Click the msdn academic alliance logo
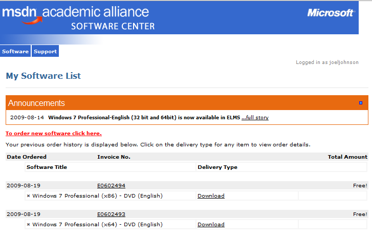This screenshot has width=372, height=238. pos(75,14)
